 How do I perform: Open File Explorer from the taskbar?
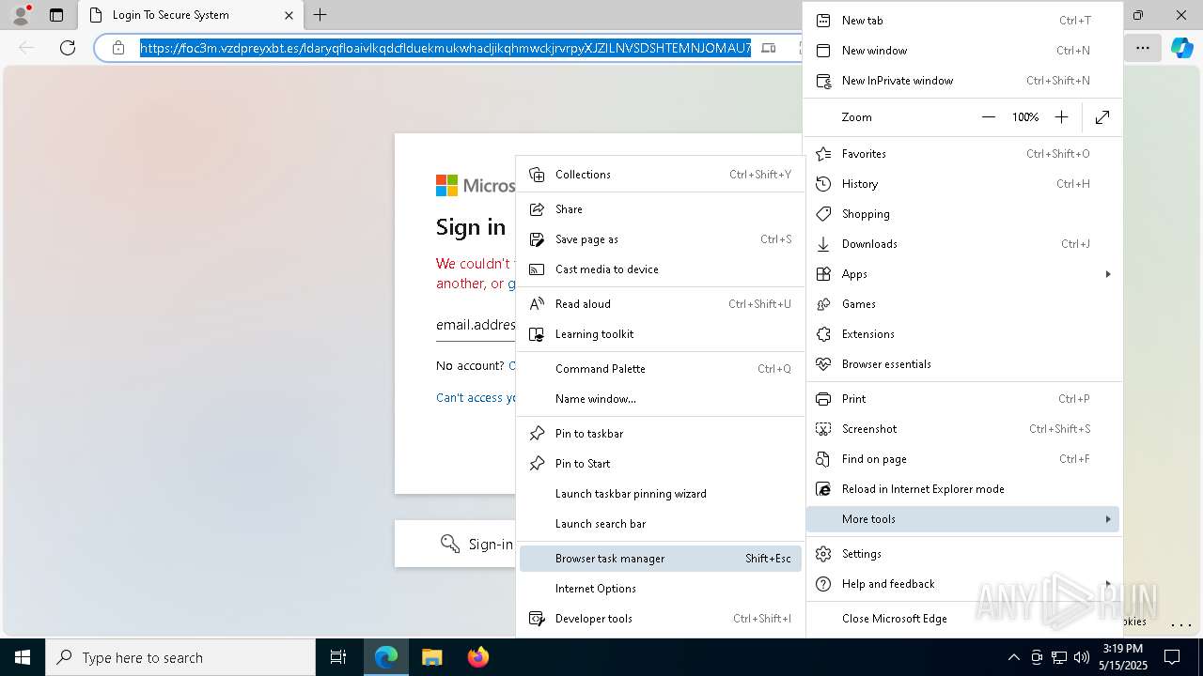[x=431, y=657]
